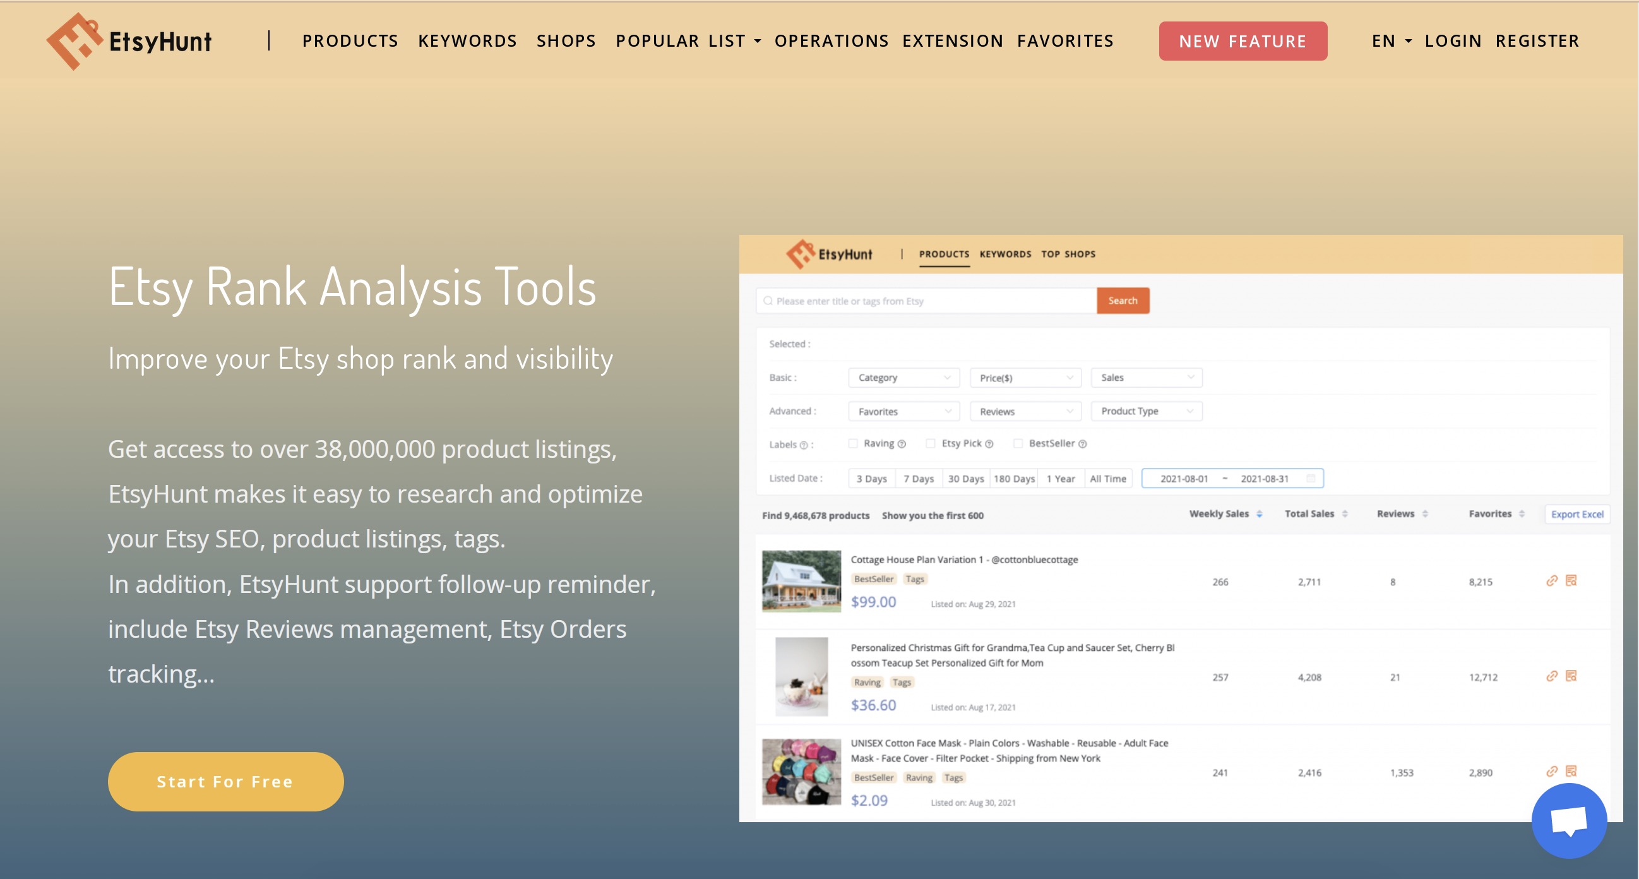Open details icon for Cottage House Plan row
The width and height of the screenshot is (1639, 879).
(1571, 580)
